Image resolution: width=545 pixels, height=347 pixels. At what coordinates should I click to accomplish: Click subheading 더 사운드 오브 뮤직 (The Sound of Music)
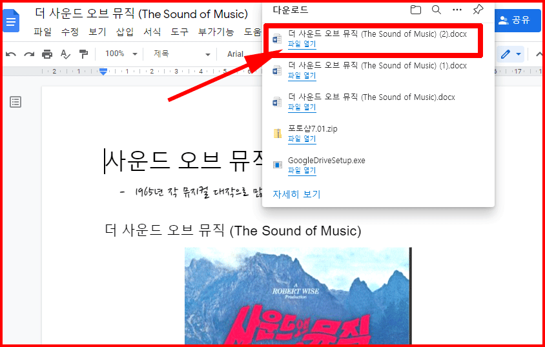[233, 231]
